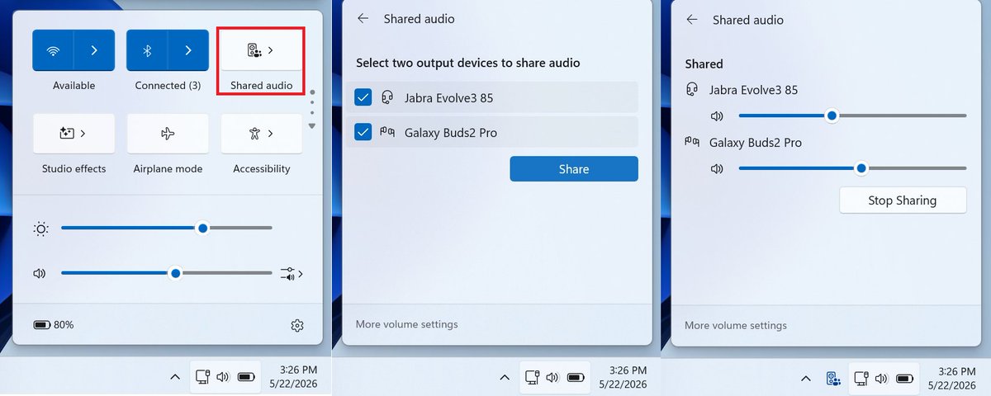Adjust Galaxy Buds2 Pro volume slider
Viewport: 991px width, 396px height.
pos(852,168)
